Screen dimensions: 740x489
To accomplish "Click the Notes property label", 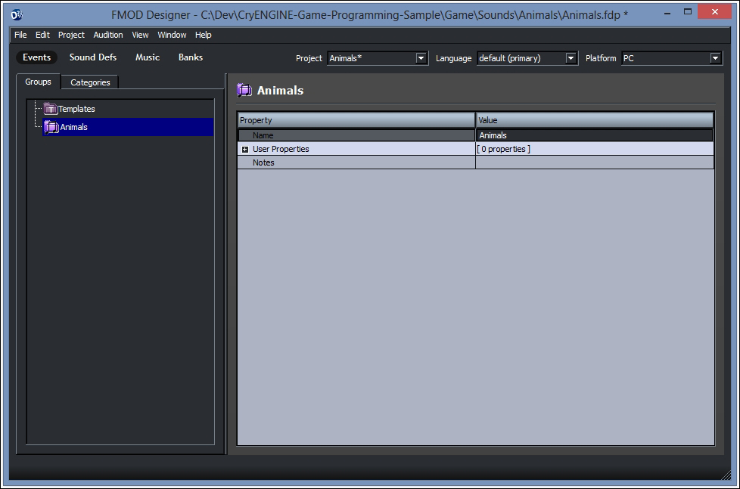I will (x=263, y=162).
